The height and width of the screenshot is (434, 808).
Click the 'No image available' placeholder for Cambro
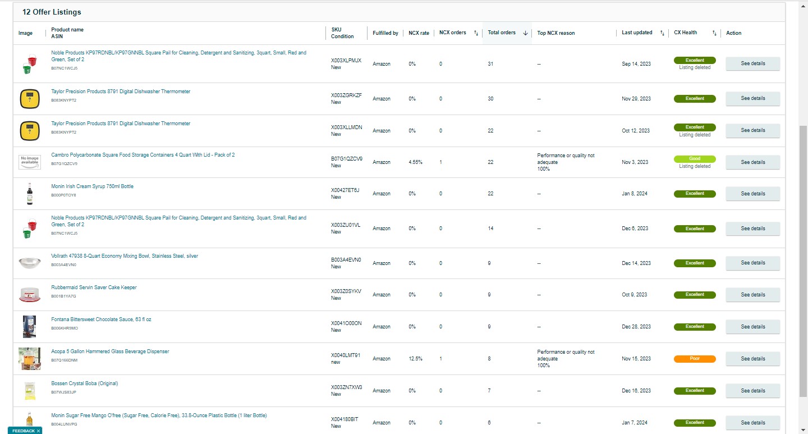pyautogui.click(x=30, y=162)
